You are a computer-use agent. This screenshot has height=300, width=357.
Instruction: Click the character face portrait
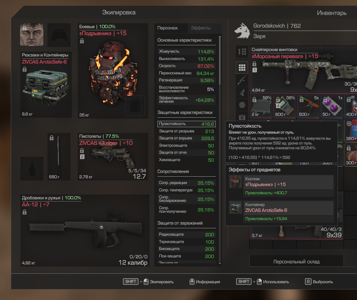point(32,35)
